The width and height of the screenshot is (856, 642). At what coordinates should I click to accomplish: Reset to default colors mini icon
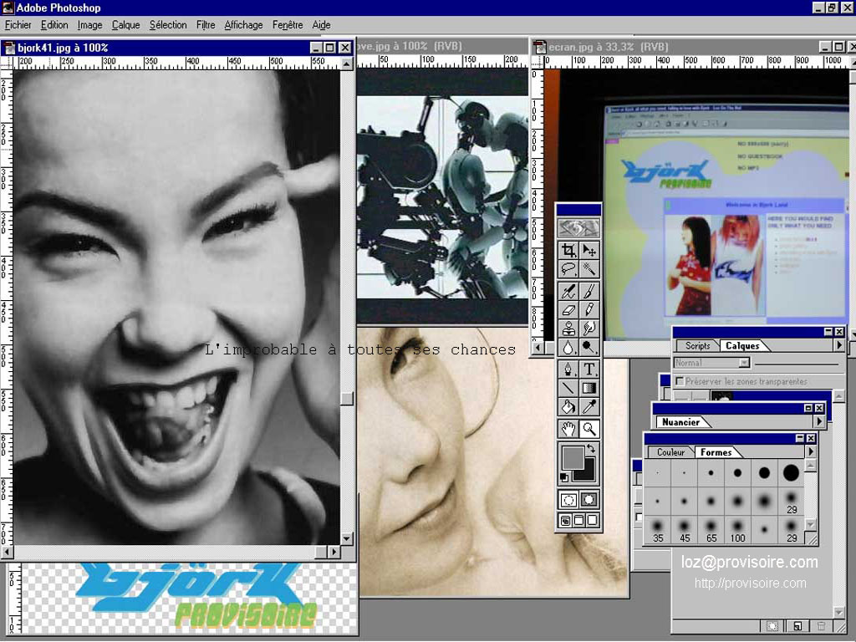564,478
